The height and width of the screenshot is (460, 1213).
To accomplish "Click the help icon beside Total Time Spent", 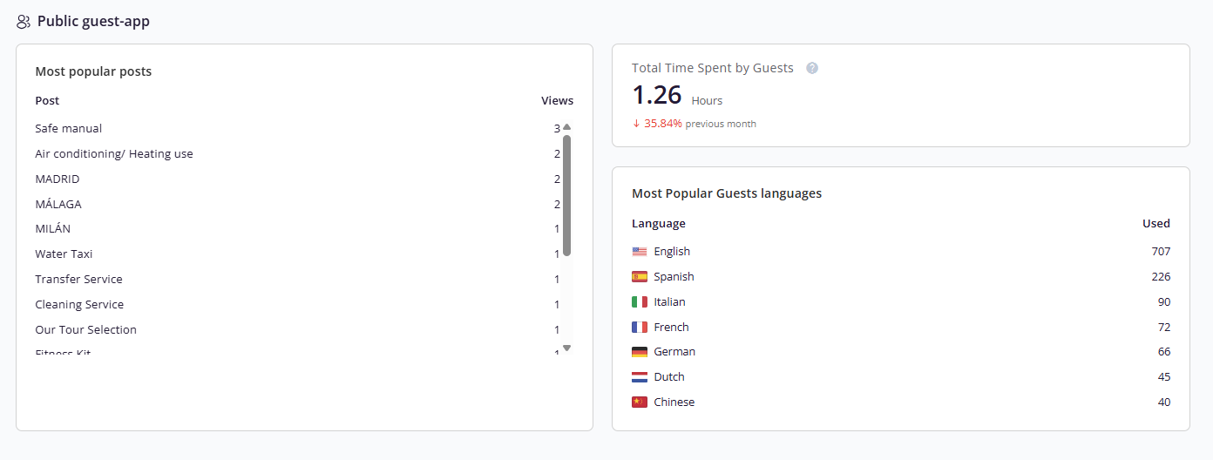I will [812, 68].
